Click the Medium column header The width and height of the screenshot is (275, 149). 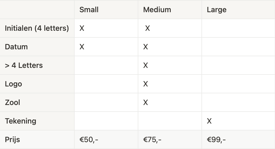point(157,10)
